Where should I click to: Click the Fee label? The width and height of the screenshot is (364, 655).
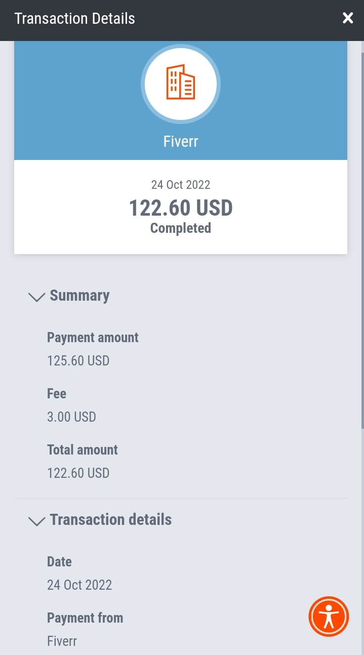57,394
